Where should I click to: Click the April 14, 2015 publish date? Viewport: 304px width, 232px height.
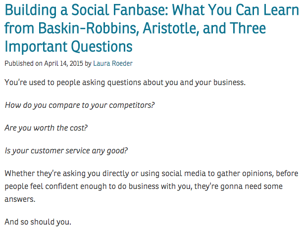[x=63, y=63]
